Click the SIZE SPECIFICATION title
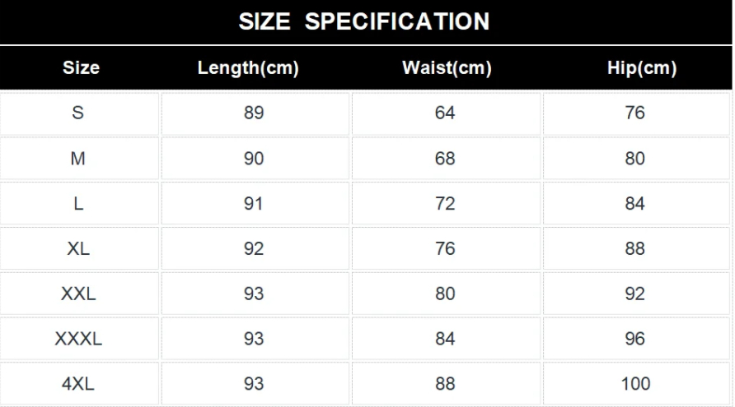This screenshot has width=735, height=407. tap(364, 21)
